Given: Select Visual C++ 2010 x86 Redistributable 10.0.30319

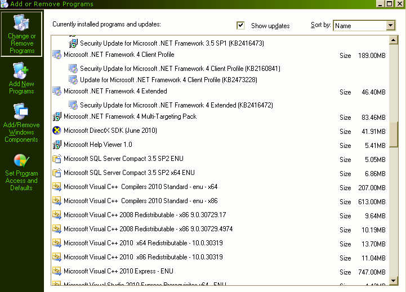Looking at the screenshot, I should (x=143, y=257).
